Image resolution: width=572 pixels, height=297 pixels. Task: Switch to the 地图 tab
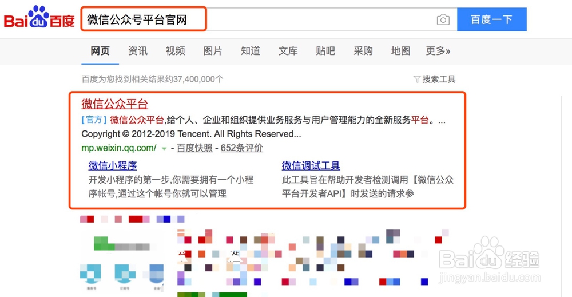[400, 51]
